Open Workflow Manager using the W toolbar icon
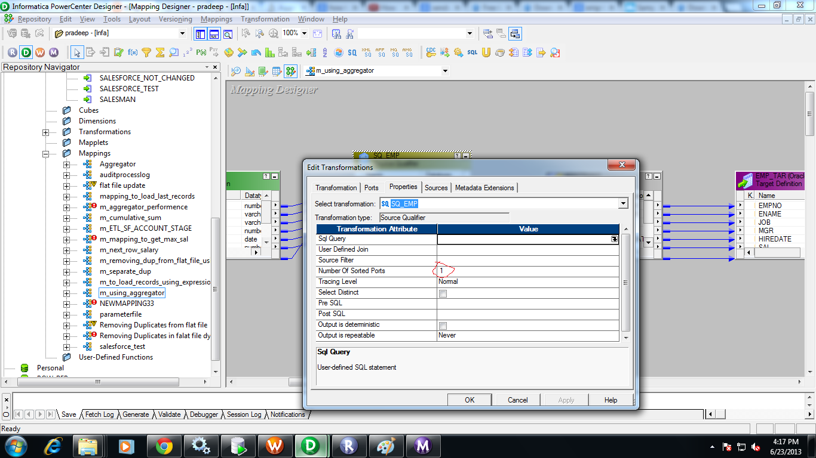Viewport: 816px width, 458px height. 40,52
